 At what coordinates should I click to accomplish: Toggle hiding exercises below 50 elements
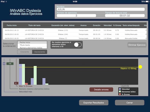pyautogui.click(x=78, y=45)
